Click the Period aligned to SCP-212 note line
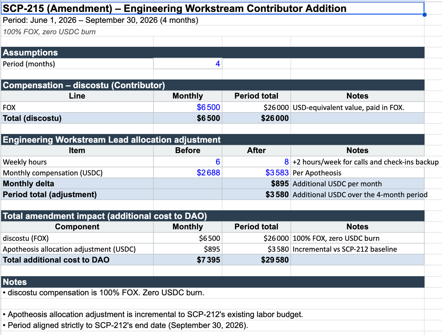Viewport: 442px width, 335px height. [126, 325]
